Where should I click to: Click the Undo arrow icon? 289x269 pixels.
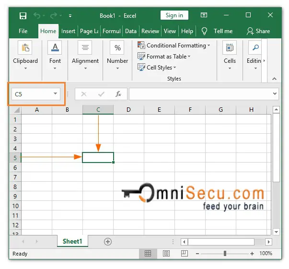(x=37, y=16)
